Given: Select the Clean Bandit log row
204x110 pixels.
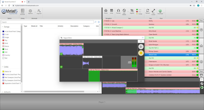Looking at the screenshot, I should coord(151,34).
